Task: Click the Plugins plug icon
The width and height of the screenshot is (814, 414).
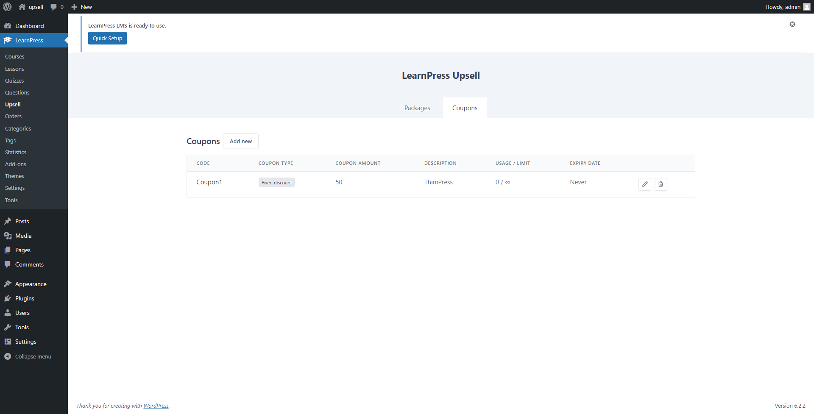Action: 8,298
